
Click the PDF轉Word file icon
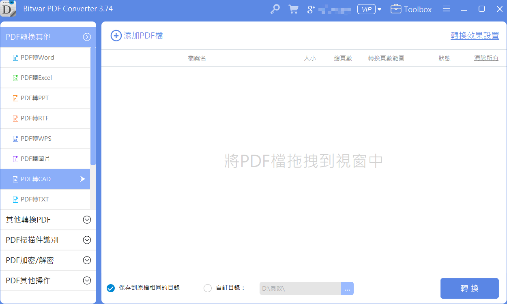(x=16, y=58)
